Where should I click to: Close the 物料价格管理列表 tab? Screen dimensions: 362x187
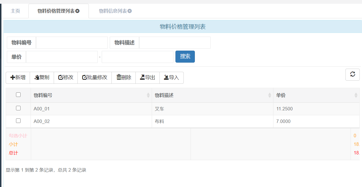77,11
